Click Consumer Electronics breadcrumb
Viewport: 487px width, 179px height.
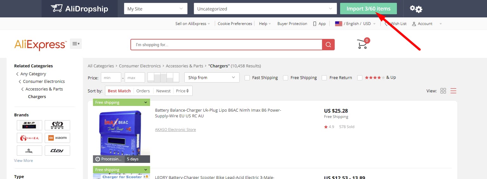pos(140,66)
